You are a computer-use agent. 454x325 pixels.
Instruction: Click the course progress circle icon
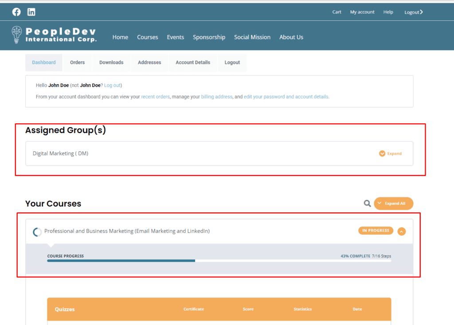(37, 232)
